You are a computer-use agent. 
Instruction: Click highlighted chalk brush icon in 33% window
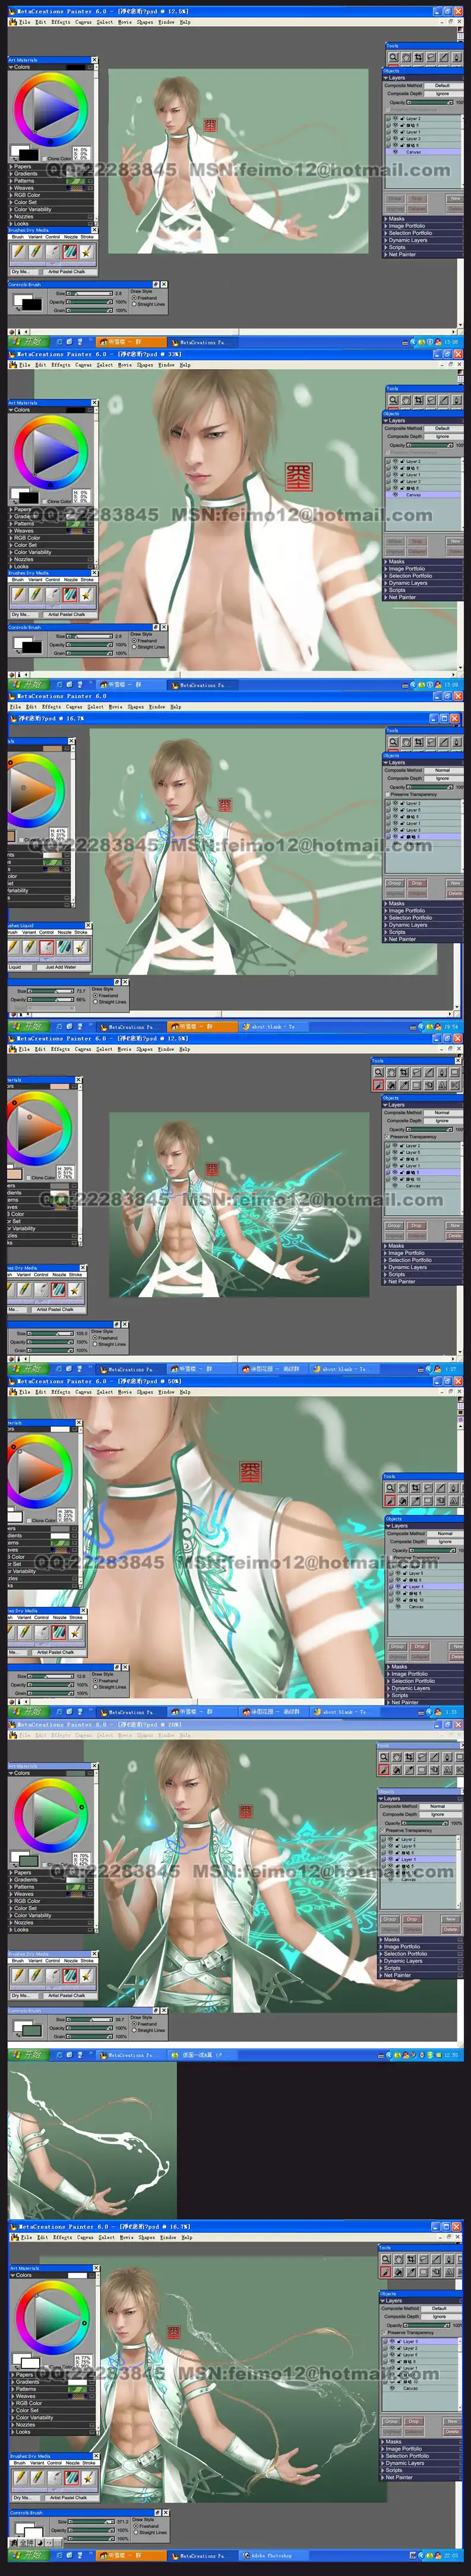tap(70, 594)
